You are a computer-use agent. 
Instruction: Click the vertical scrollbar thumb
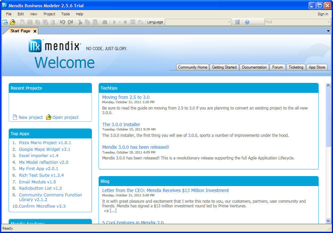tap(328, 117)
